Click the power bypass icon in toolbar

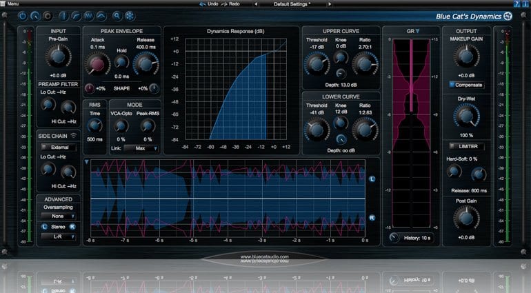[22, 16]
